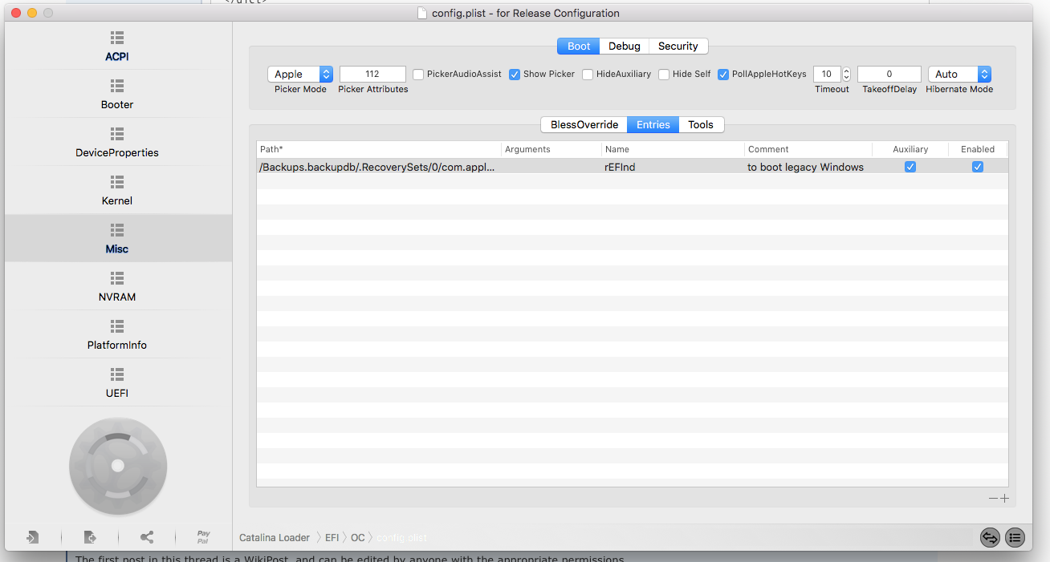Click the Comment column header

(808, 149)
